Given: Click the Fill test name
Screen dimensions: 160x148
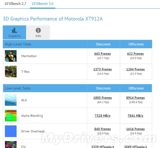Looking at the screenshot, I should coord(23,147).
